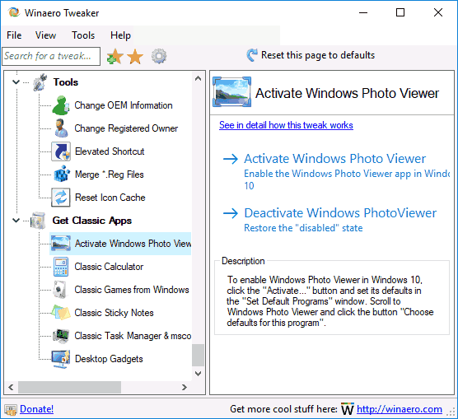Click the Reset Icon Cache refresh icon

(x=61, y=198)
